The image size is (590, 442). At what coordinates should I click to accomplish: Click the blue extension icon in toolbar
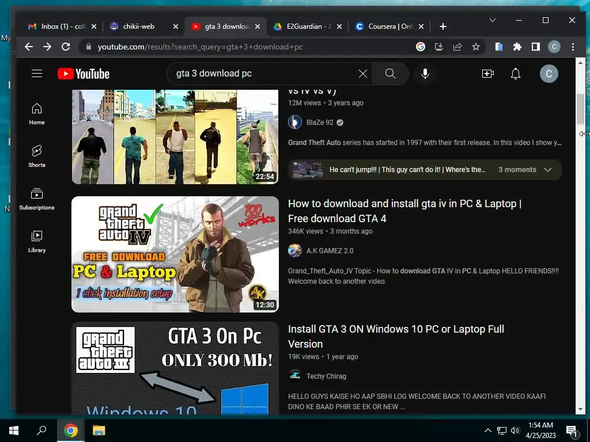coord(499,47)
